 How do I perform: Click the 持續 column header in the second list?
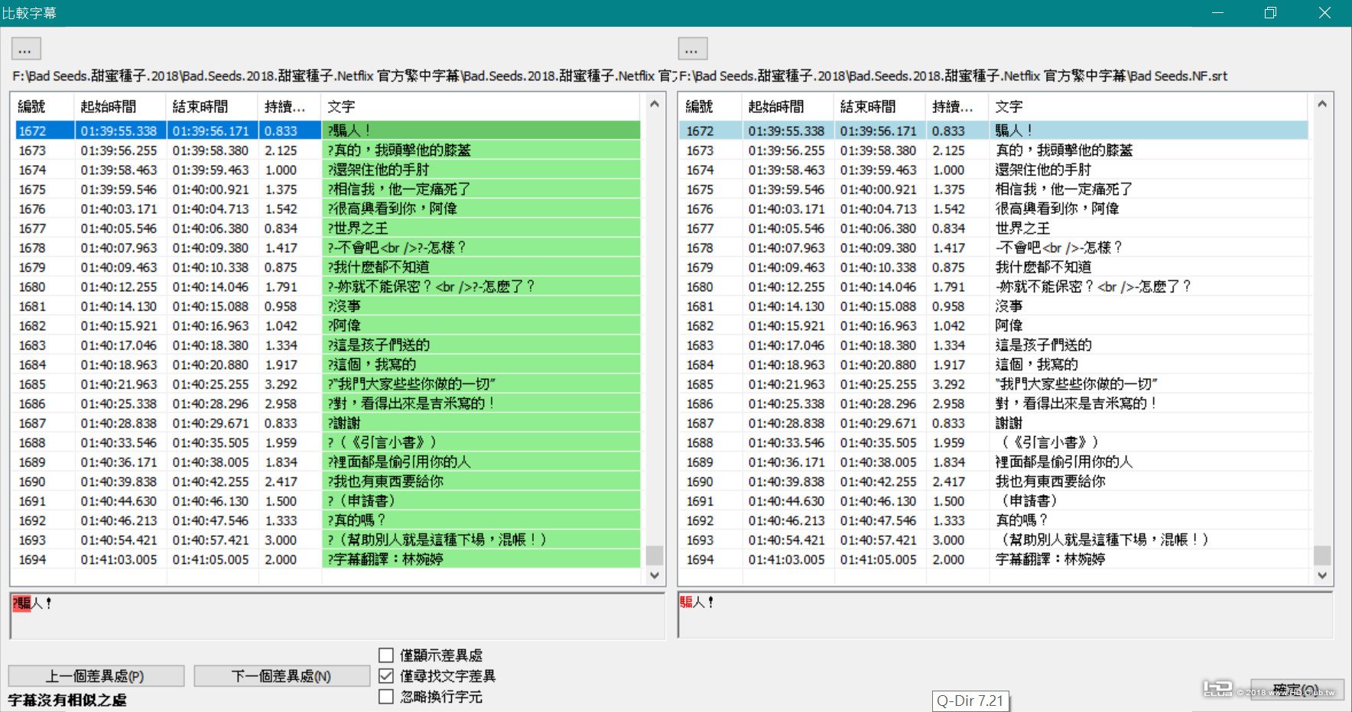957,106
